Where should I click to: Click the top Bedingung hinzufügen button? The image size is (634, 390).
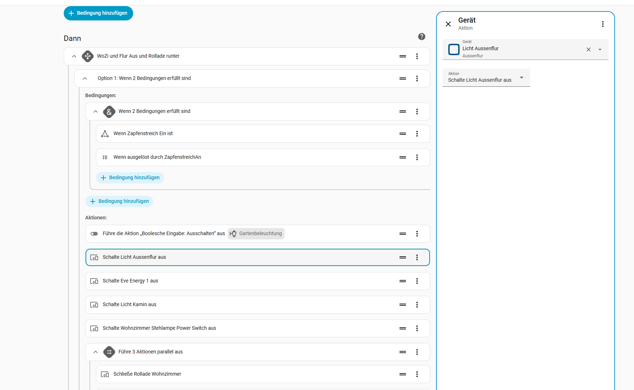click(x=98, y=13)
